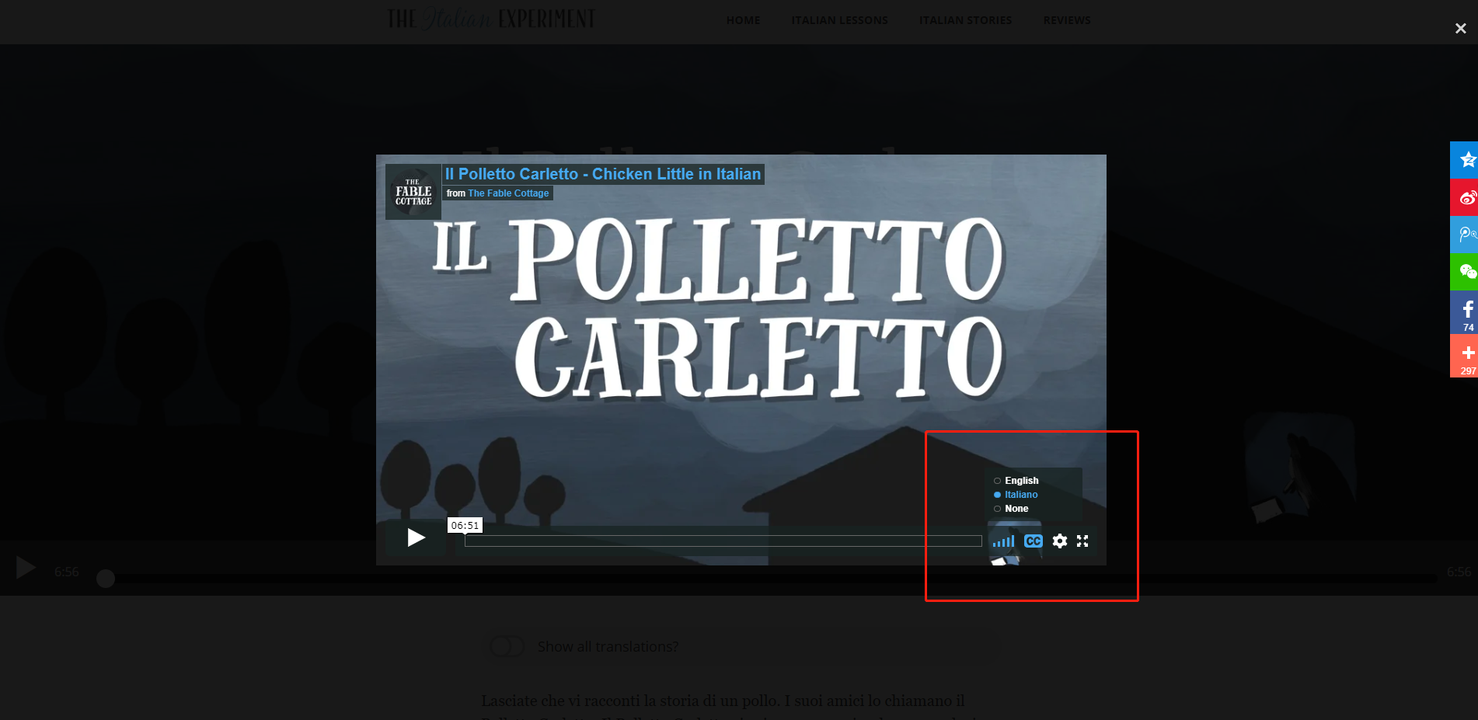The width and height of the screenshot is (1478, 720).
Task: Select Italiano subtitles
Action: (x=1020, y=495)
